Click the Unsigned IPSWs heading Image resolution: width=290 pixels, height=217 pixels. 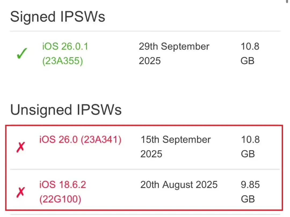[66, 110]
